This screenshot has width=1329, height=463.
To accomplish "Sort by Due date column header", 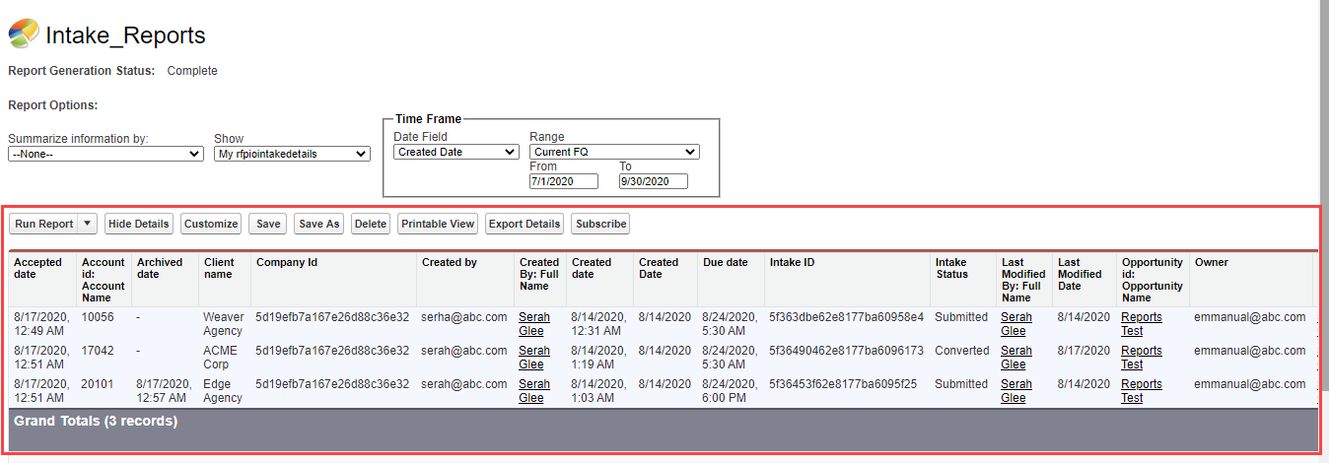I will (x=725, y=262).
